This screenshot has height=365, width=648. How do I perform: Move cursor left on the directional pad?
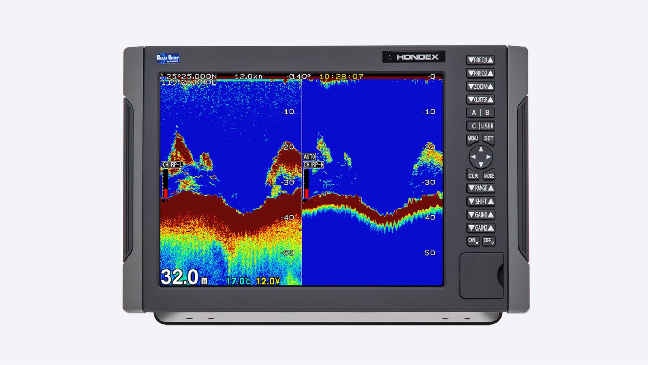473,157
